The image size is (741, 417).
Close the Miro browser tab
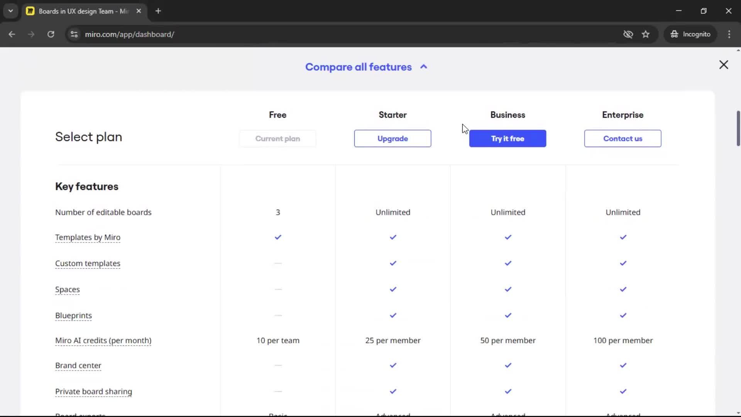[x=139, y=11]
